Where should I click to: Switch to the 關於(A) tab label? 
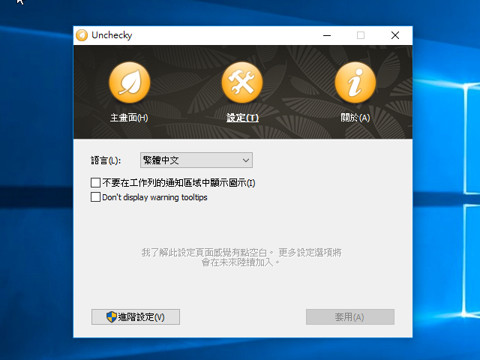tap(355, 118)
